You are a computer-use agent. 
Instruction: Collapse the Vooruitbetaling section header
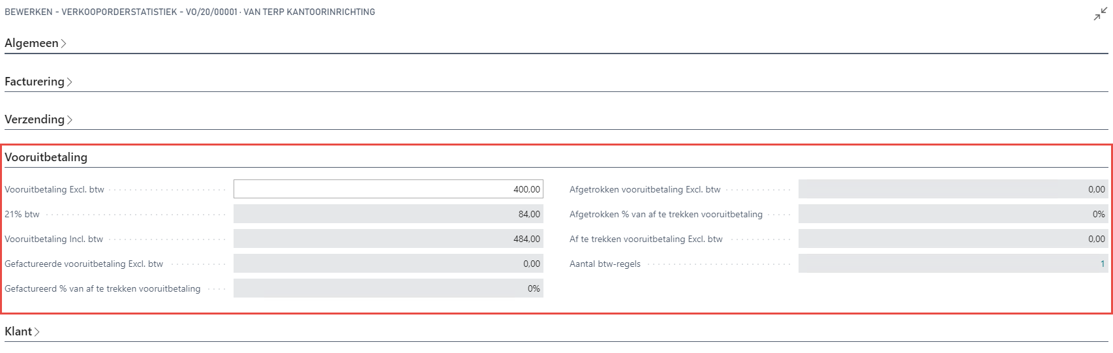(46, 157)
